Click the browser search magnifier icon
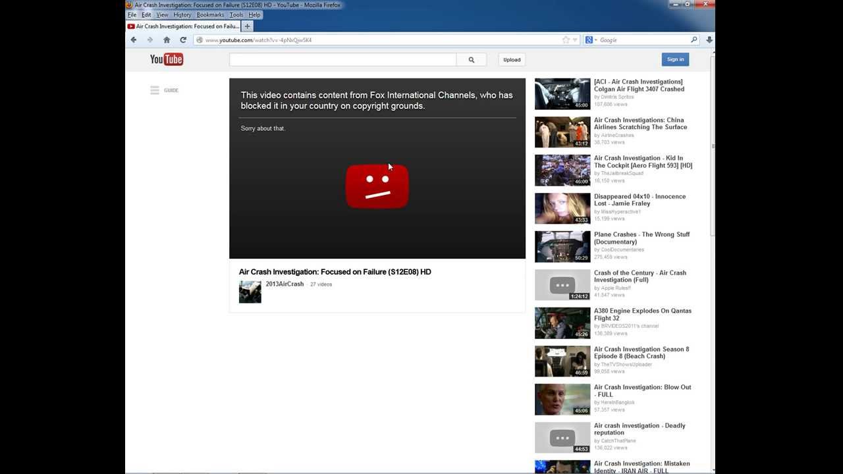The height and width of the screenshot is (474, 843). [693, 40]
